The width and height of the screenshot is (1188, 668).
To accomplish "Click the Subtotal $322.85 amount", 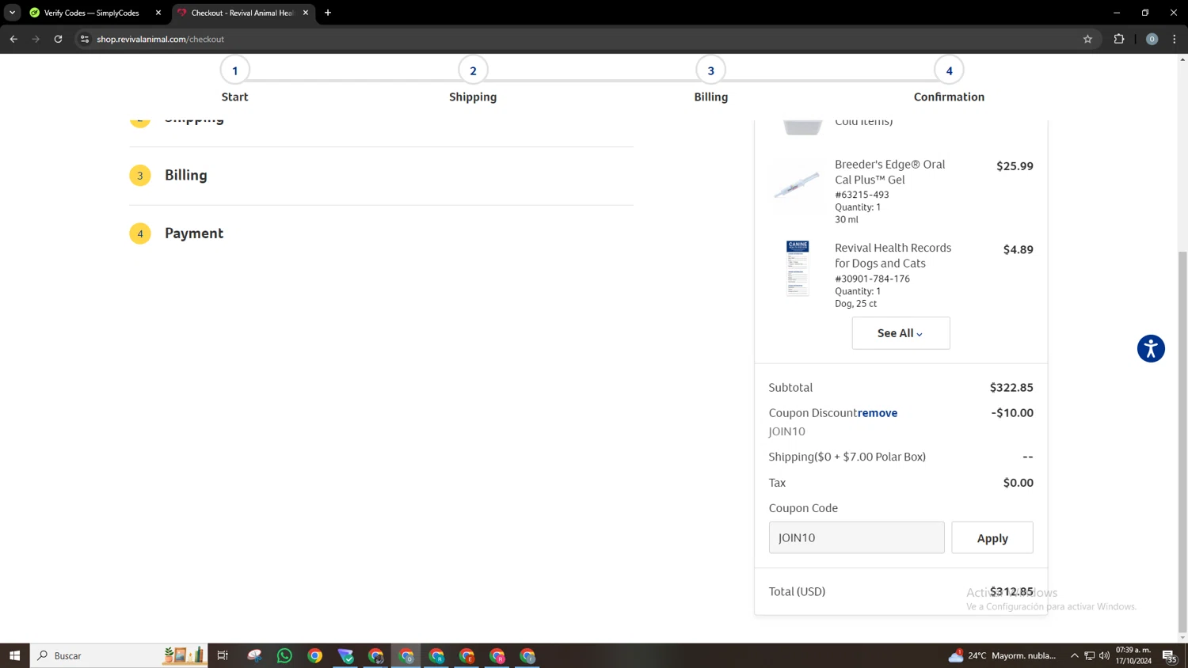I will point(1011,388).
